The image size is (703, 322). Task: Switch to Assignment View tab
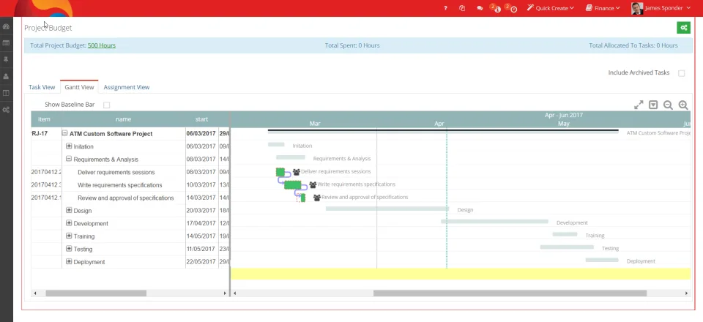(x=127, y=87)
